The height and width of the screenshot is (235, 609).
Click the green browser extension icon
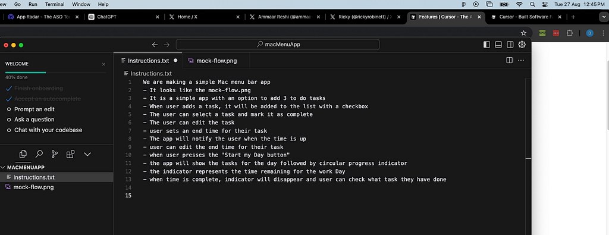[x=542, y=33]
